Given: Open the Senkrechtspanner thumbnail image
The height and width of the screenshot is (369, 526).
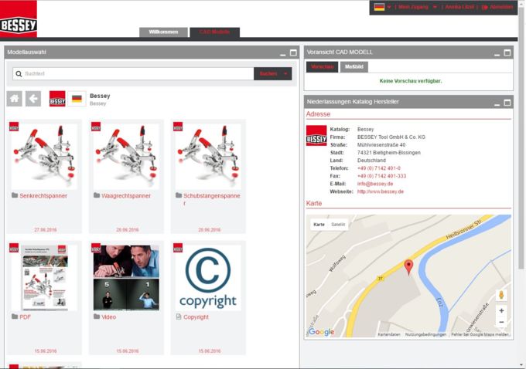Looking at the screenshot, I should [44, 156].
